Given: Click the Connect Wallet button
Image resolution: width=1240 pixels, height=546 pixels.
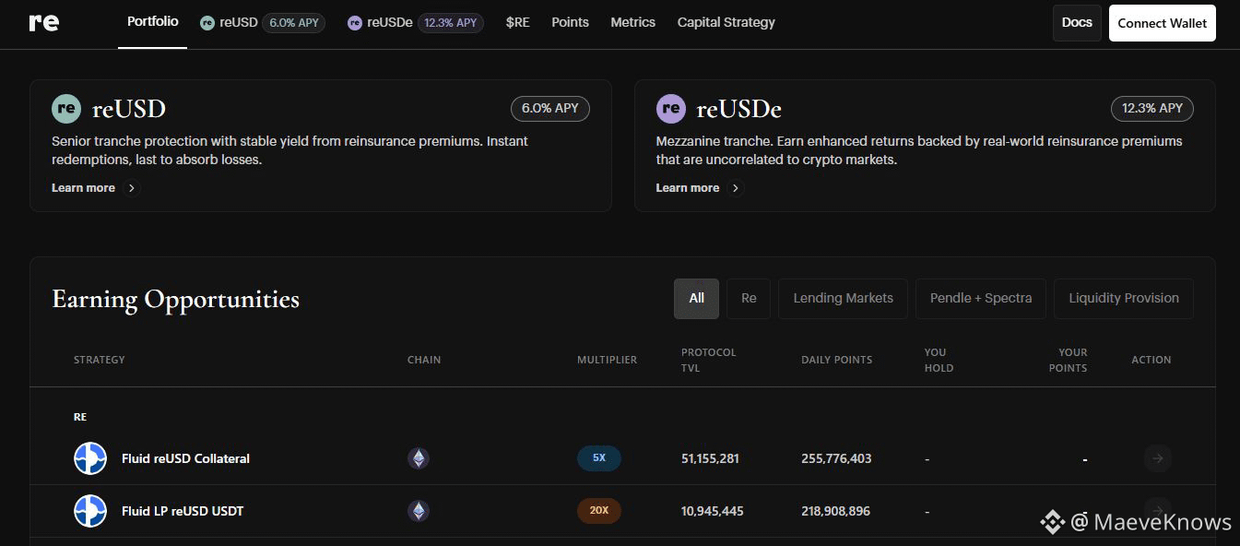Looking at the screenshot, I should tap(1162, 23).
